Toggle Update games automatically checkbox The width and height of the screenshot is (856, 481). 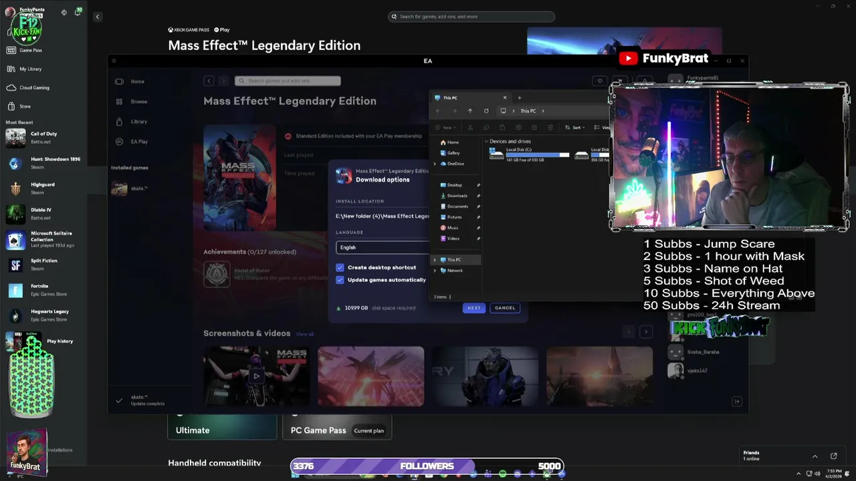[x=340, y=280]
